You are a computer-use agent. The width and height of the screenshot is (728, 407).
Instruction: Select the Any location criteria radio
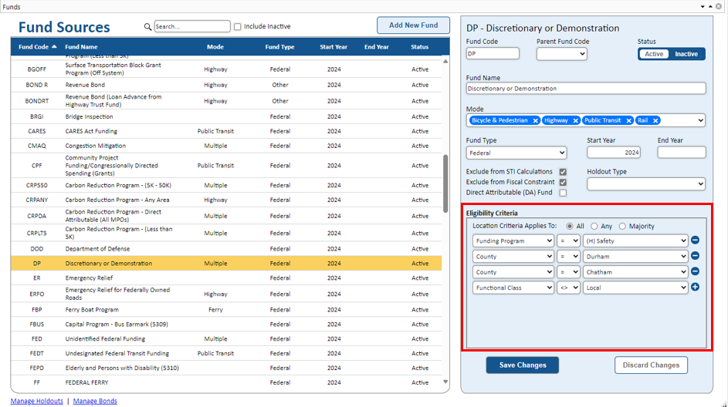click(x=594, y=226)
